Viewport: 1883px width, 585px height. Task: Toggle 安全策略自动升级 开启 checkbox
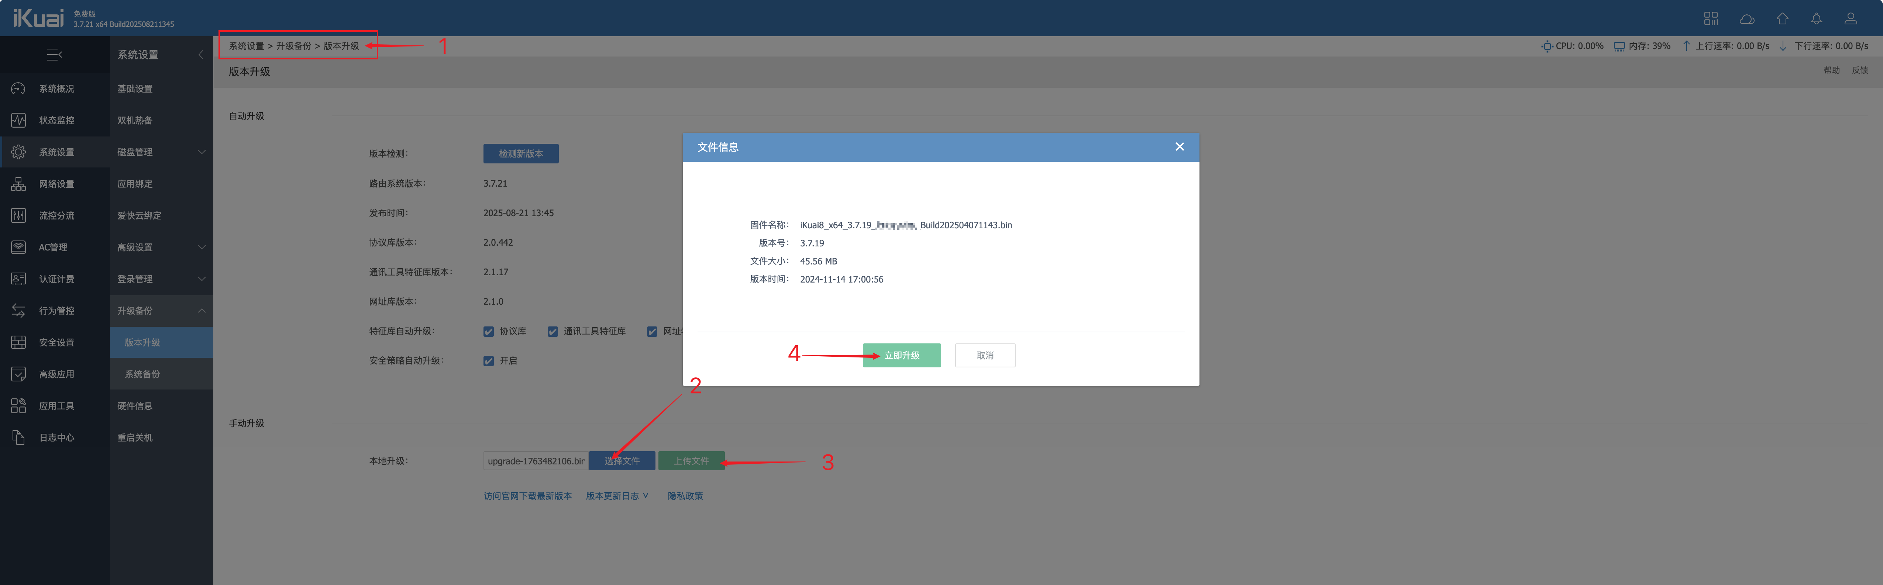tap(488, 361)
